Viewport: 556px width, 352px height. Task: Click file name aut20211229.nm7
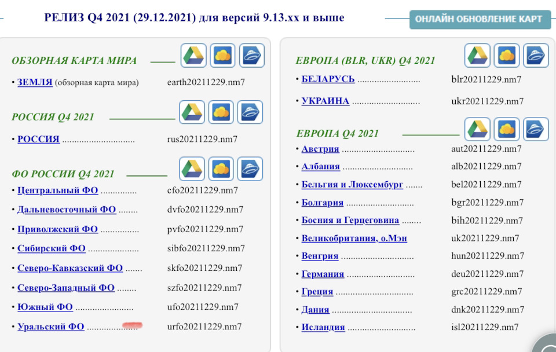pos(486,149)
